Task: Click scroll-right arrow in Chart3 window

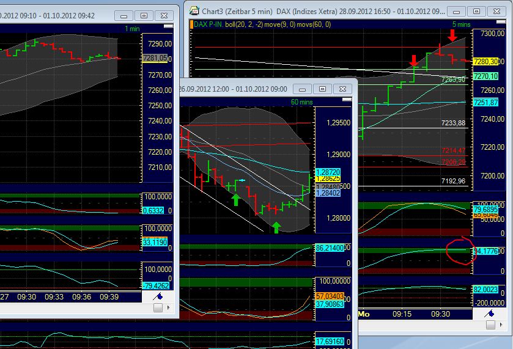Action: coord(501,325)
